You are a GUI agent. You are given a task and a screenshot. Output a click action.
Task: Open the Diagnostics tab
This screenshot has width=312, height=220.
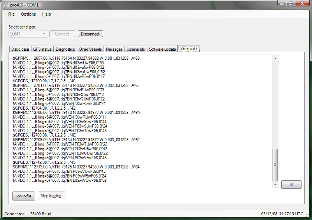click(65, 49)
